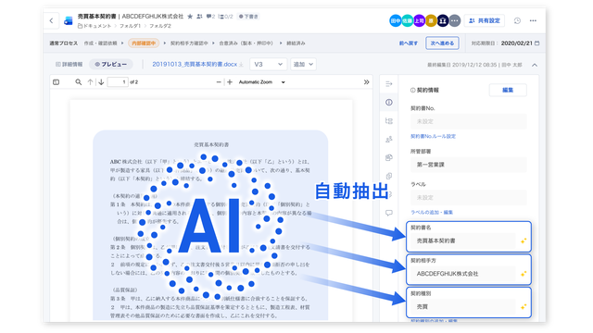Click the calendar icon beside 2020/02/21
Image resolution: width=593 pixels, height=333 pixels.
point(537,43)
